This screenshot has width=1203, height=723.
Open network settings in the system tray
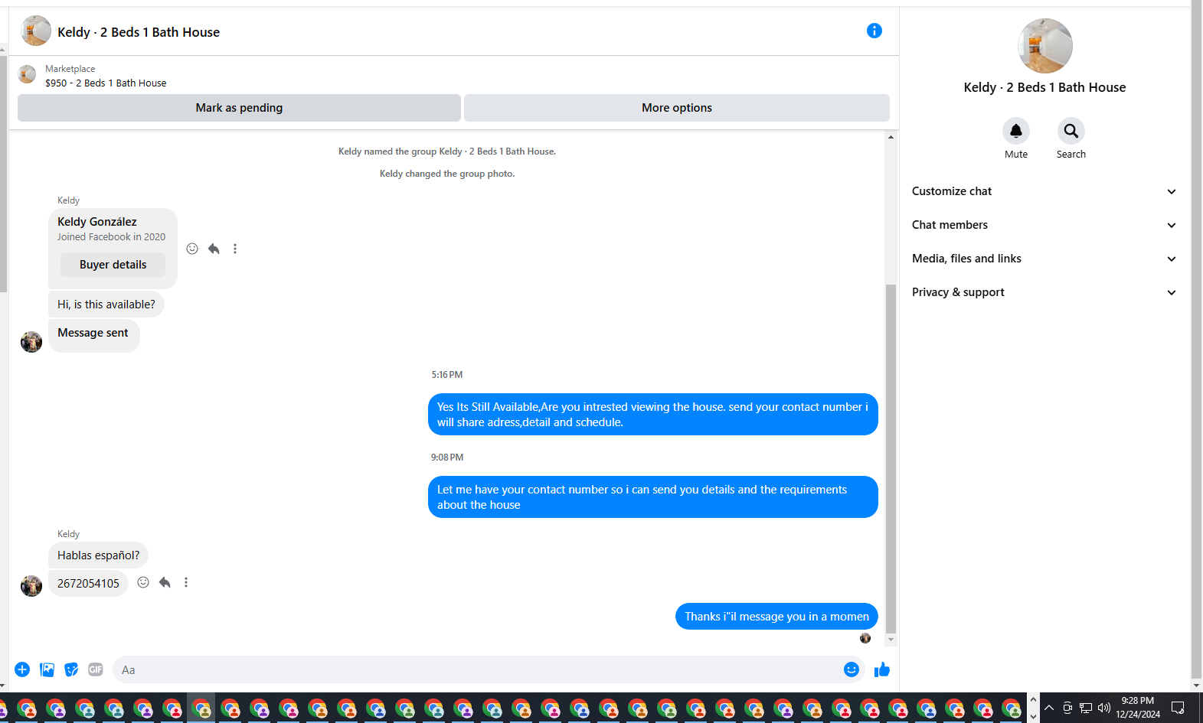tap(1086, 708)
